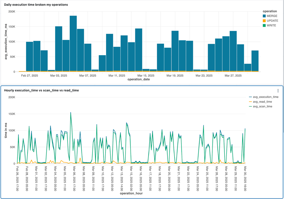Open the hourly chart kebab menu
The width and height of the screenshot is (284, 199).
point(278,91)
